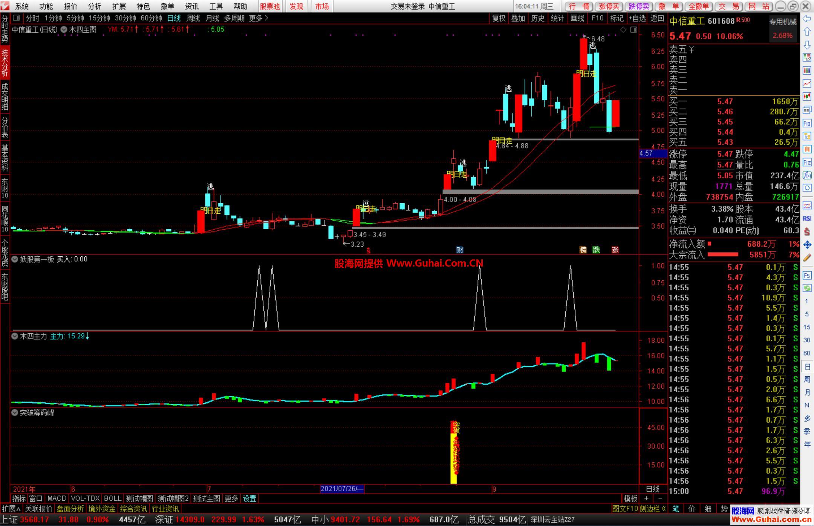Switch to monthly period 月 in right toolbar
Screen dimensions: 814x526
(x=807, y=393)
